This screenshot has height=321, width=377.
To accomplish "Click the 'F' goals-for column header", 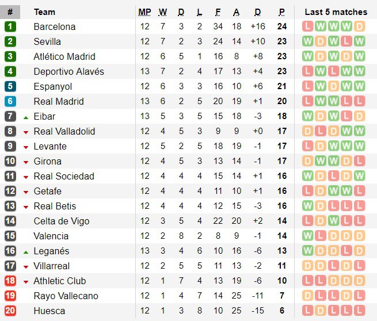I will tap(218, 12).
